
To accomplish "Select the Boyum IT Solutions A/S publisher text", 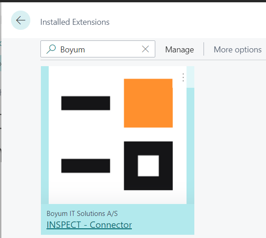I will tap(82, 214).
